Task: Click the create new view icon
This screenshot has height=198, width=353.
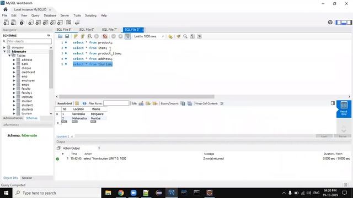Action: click(x=45, y=22)
